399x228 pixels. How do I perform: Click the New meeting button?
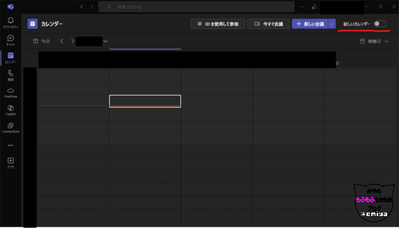[x=310, y=24]
